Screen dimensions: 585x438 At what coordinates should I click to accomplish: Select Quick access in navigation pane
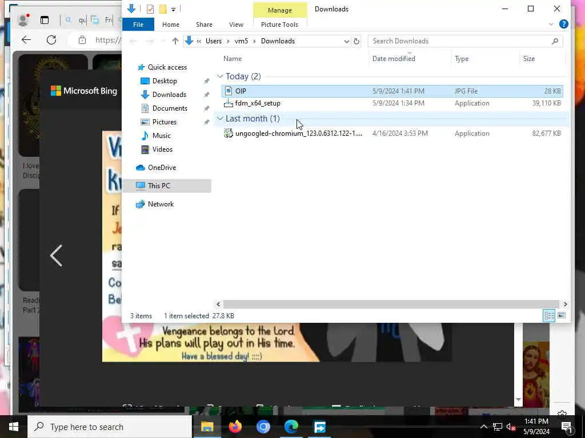click(167, 67)
